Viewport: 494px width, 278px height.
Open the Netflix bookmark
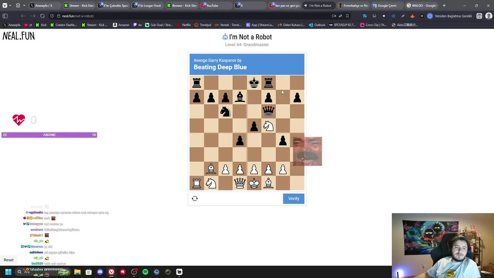(184, 25)
